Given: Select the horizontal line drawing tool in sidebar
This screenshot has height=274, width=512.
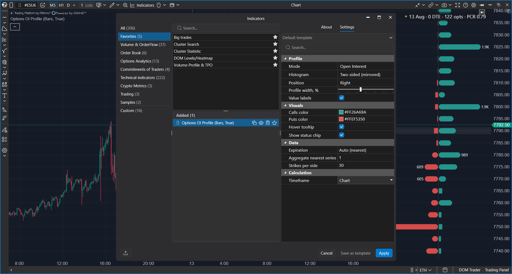Looking at the screenshot, I should click(5, 17).
